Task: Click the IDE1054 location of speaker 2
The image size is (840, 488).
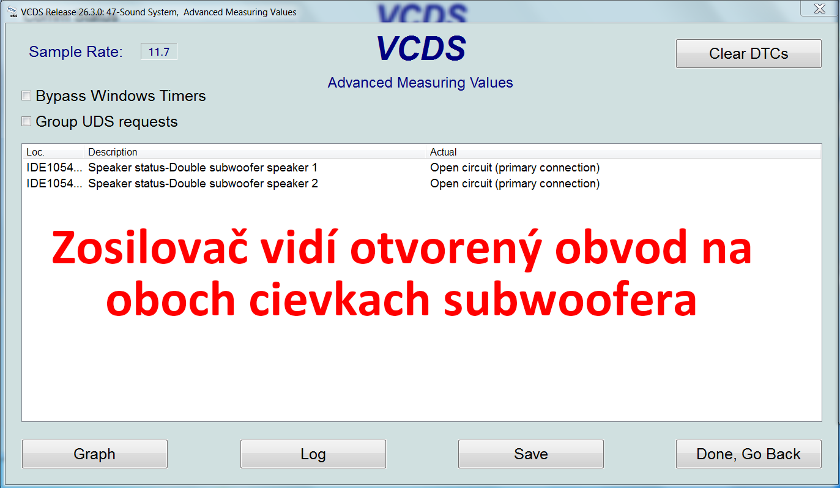Action: coord(54,184)
